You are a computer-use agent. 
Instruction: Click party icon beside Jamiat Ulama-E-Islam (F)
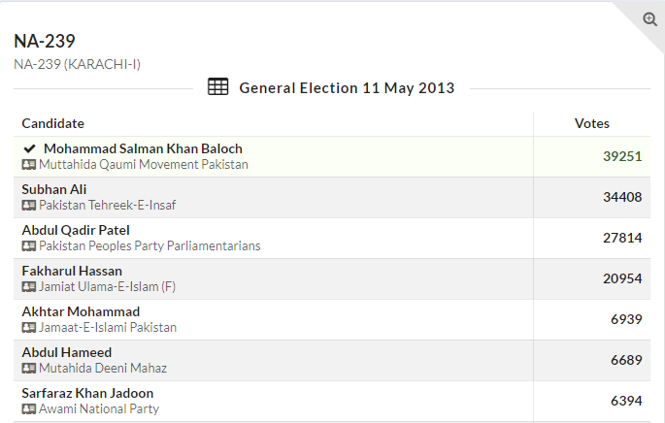coord(29,287)
